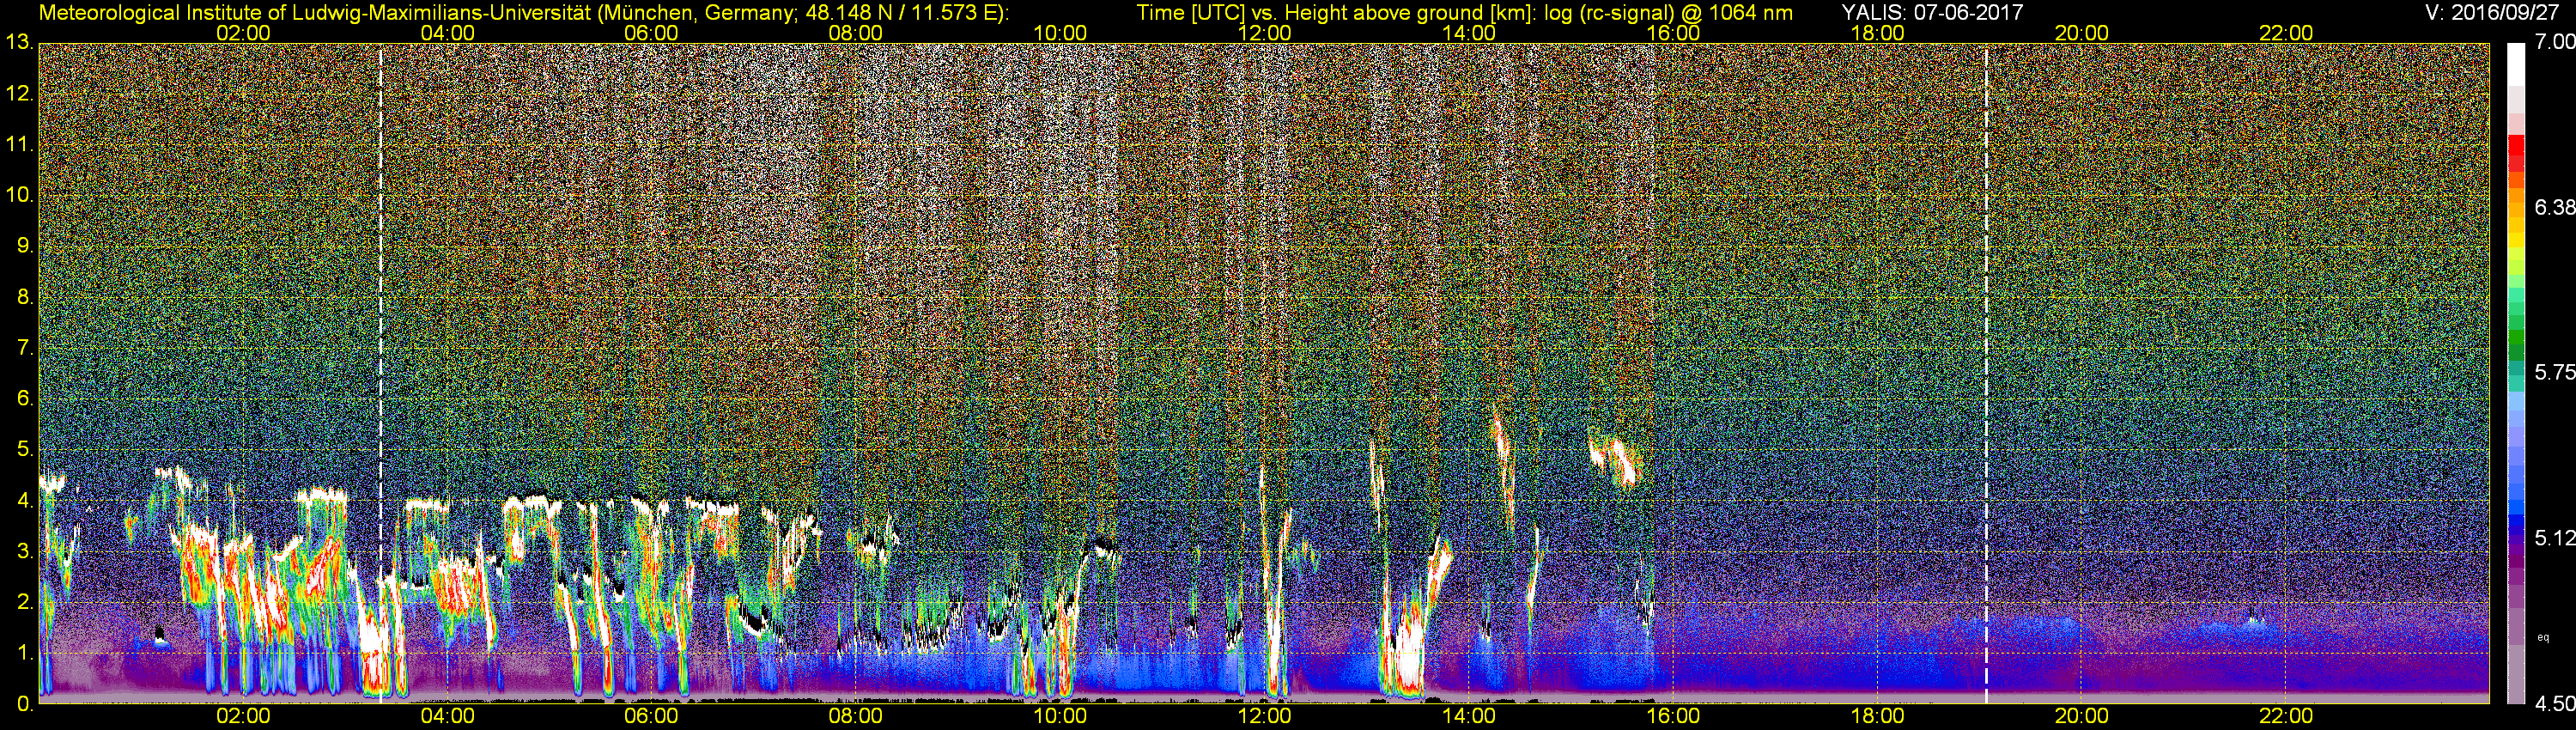Pick the 6 km height axis label

click(24, 399)
